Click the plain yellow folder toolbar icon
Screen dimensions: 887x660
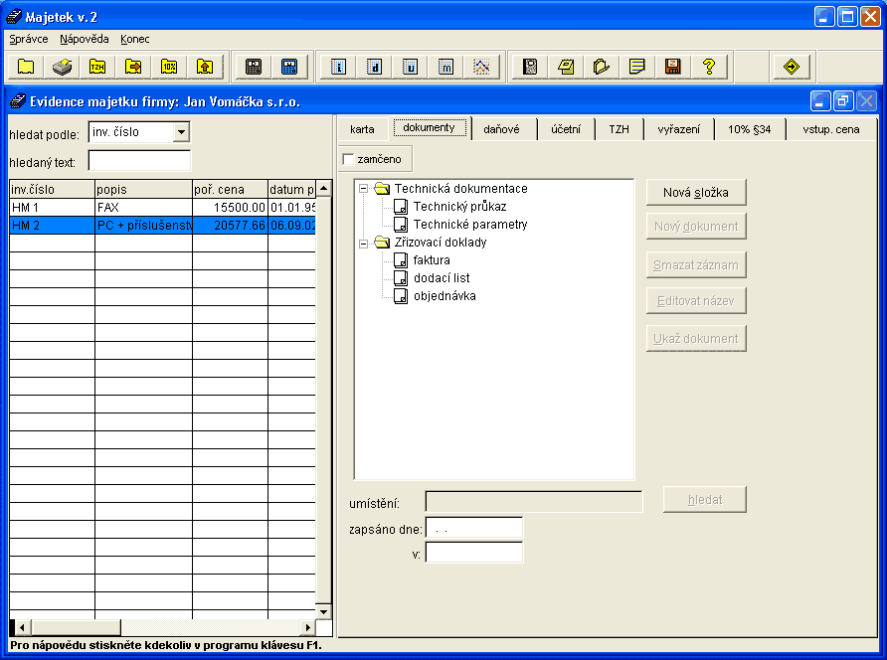tap(26, 67)
